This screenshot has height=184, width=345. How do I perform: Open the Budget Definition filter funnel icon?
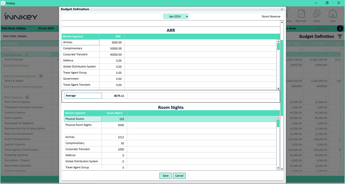[x=340, y=37]
